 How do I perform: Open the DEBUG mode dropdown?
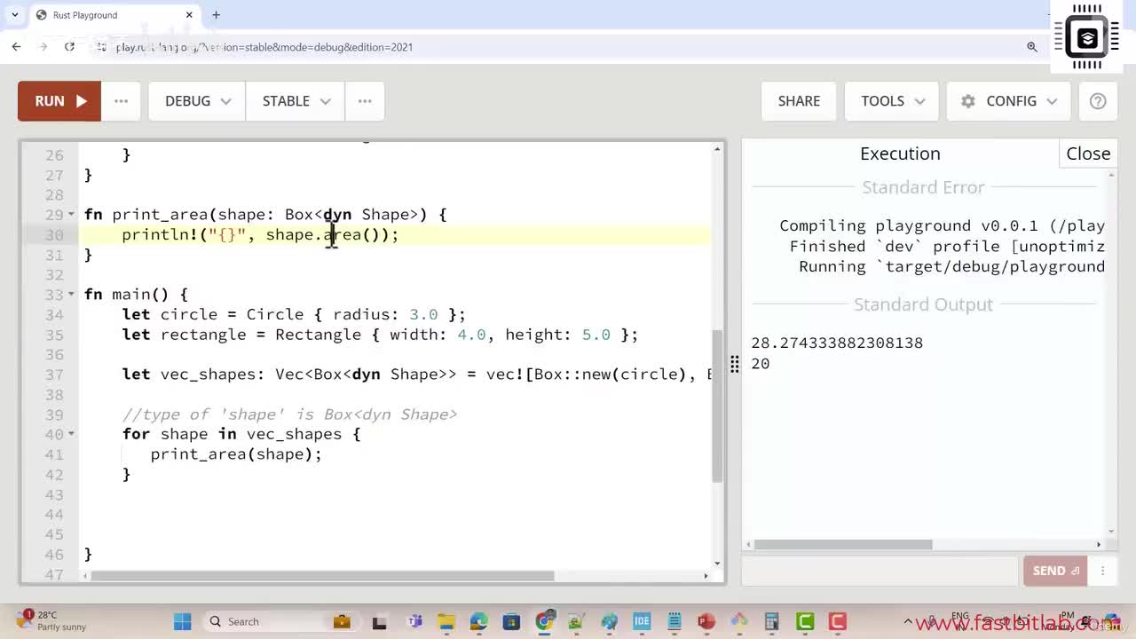tap(197, 101)
